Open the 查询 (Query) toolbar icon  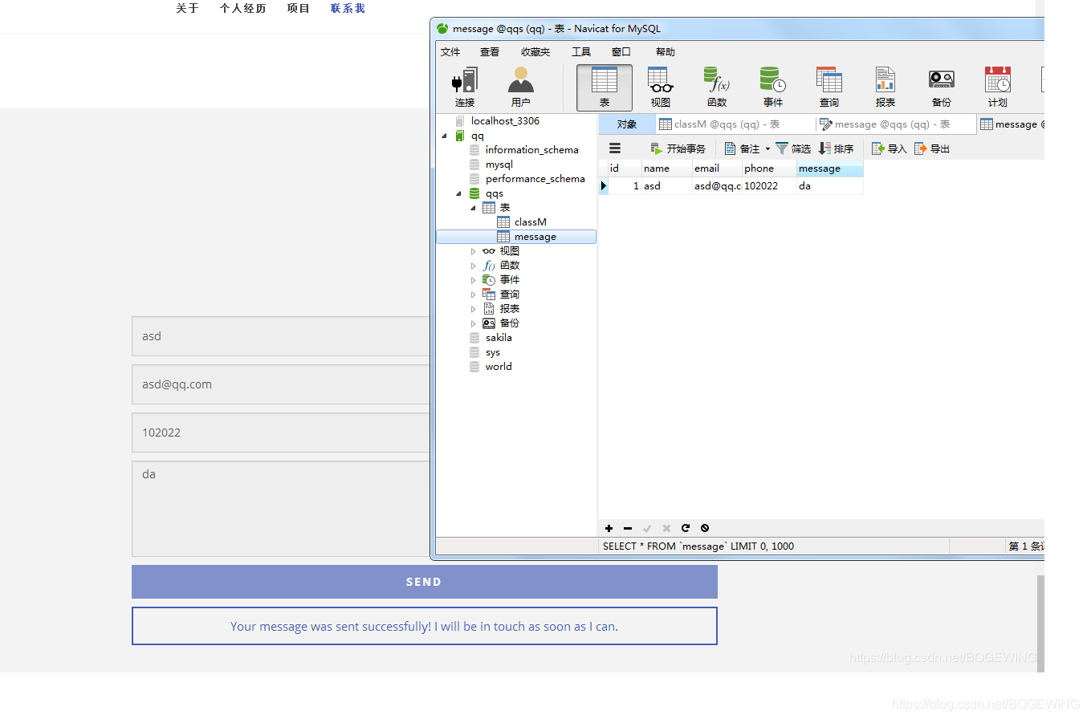pos(829,87)
